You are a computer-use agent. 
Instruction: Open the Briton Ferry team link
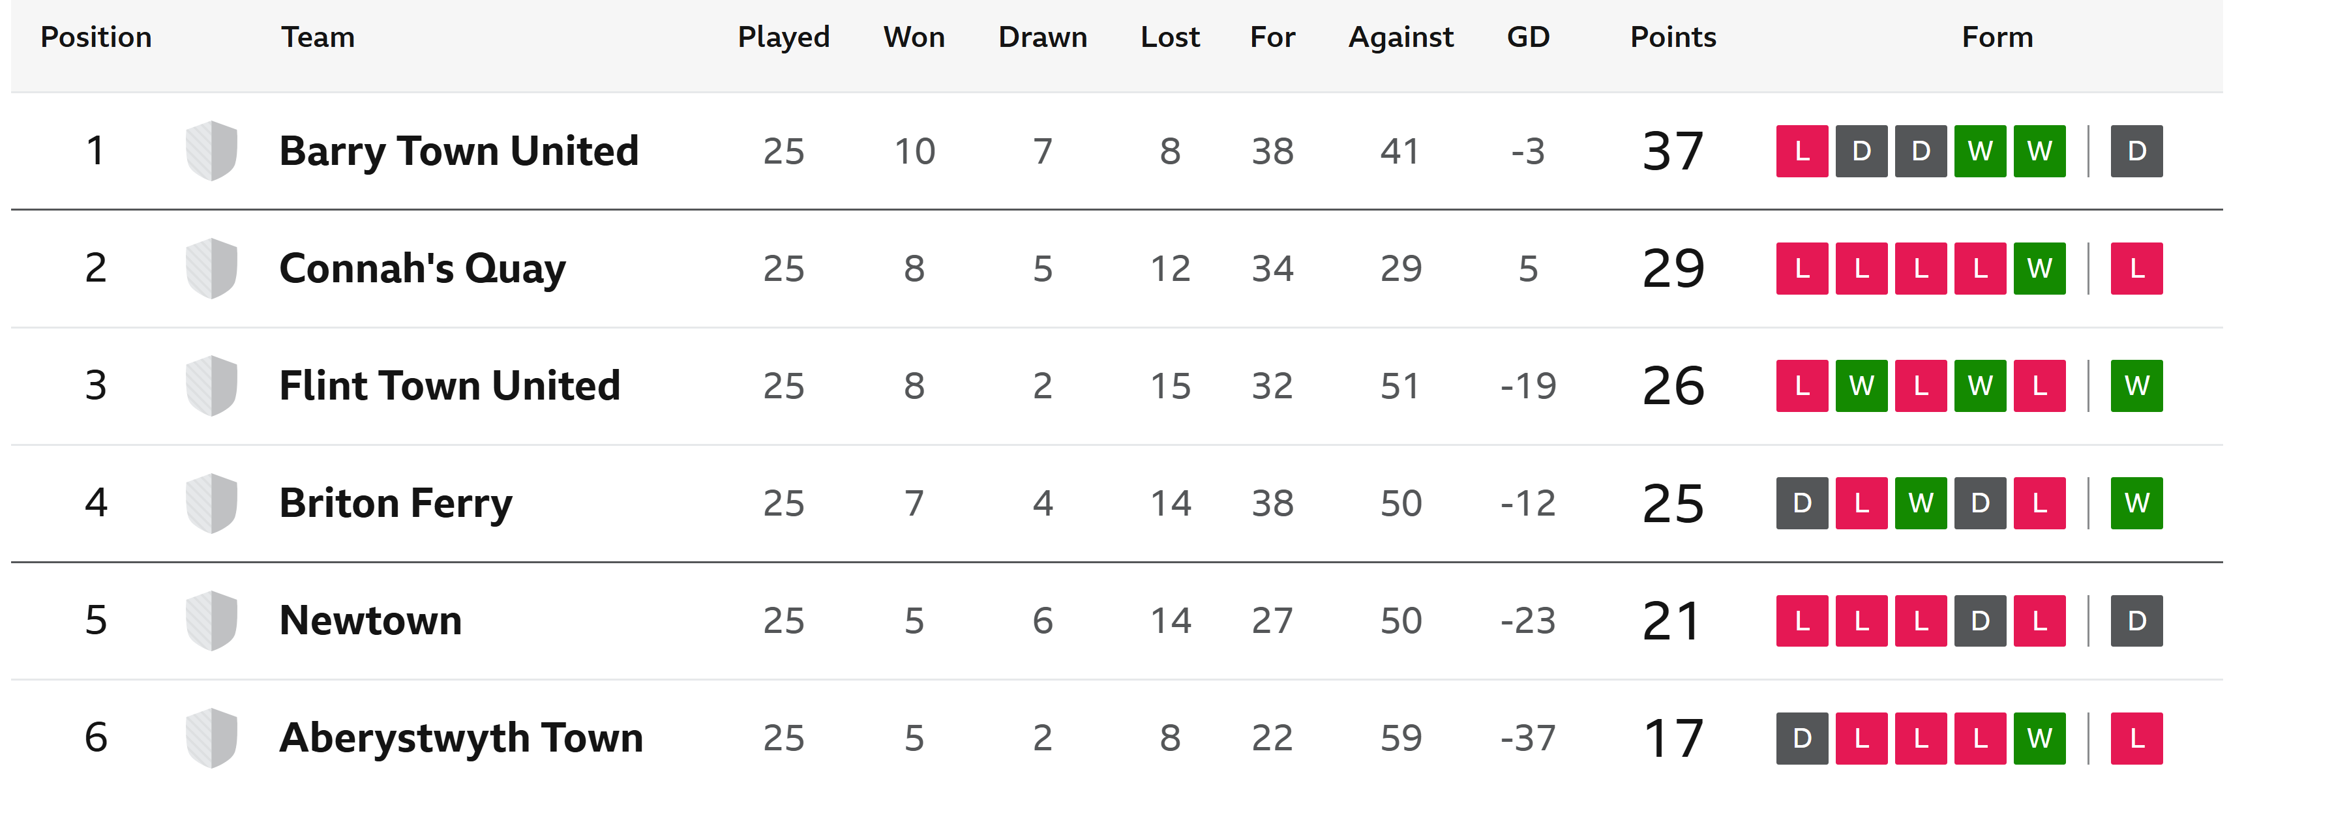pyautogui.click(x=396, y=503)
